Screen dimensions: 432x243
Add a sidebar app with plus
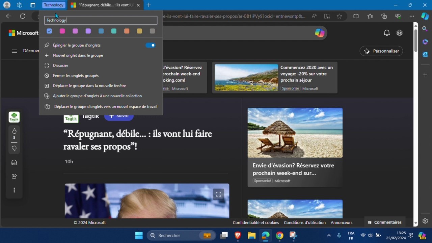tap(425, 74)
